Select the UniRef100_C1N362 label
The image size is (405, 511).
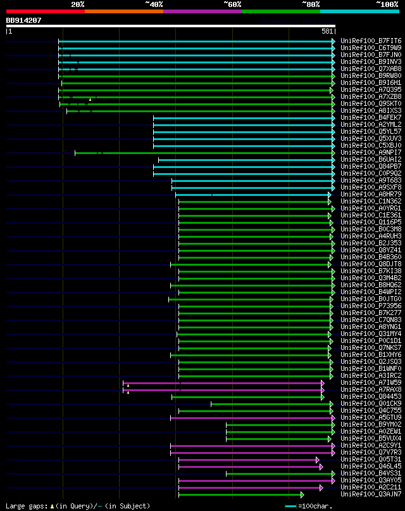click(x=371, y=202)
